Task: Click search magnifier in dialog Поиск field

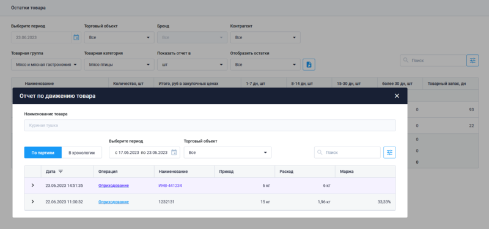Action: click(320, 153)
